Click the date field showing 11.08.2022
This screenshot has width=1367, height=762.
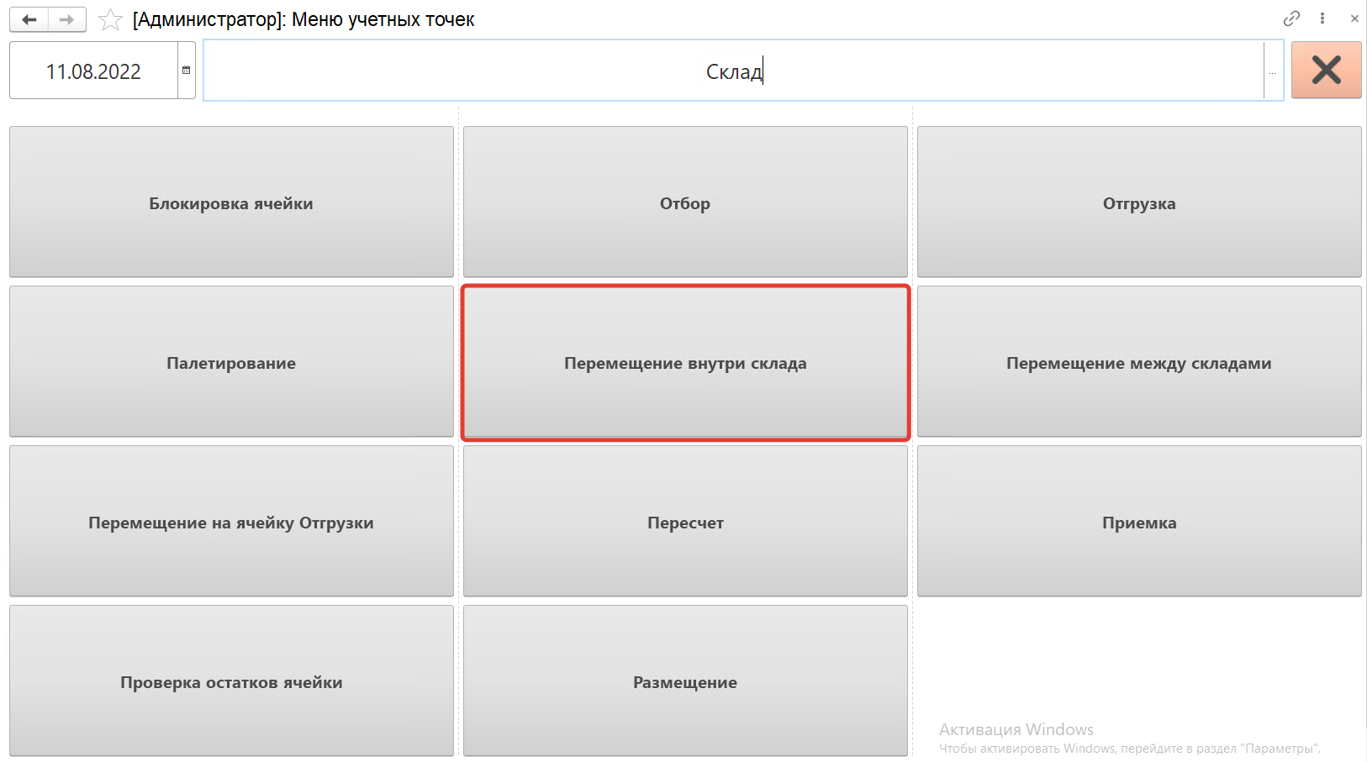(x=93, y=71)
